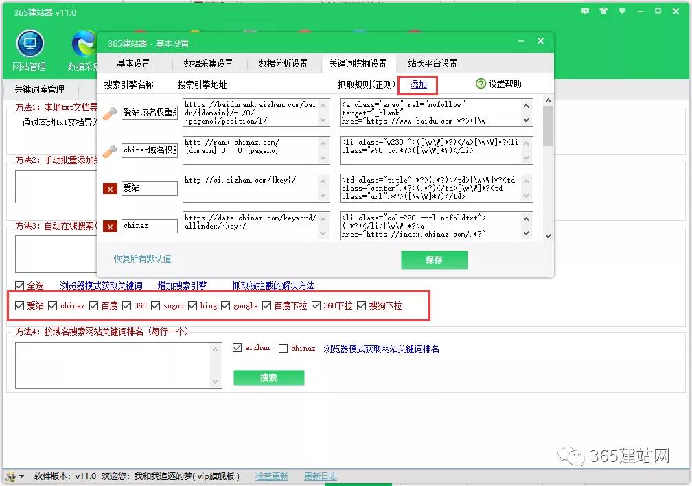Click 恢复所有默认值 link
Screen dimensions: 692x486
coord(143,259)
